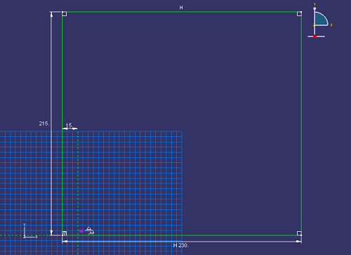
Task: Select the top-right vertex marker of the rectangle
Action: click(299, 14)
